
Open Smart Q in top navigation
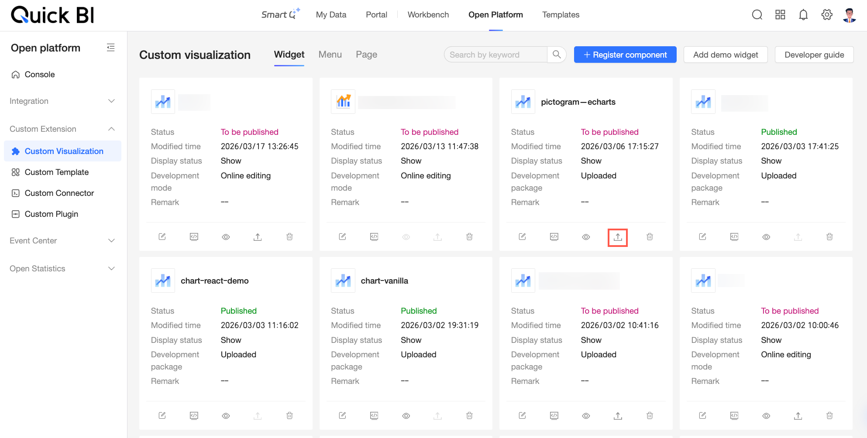click(x=281, y=14)
